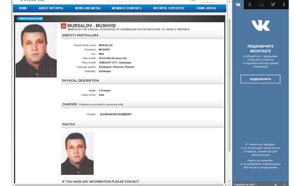Open the CRIME AREAS menu
The image size is (296, 186).
click(206, 8)
